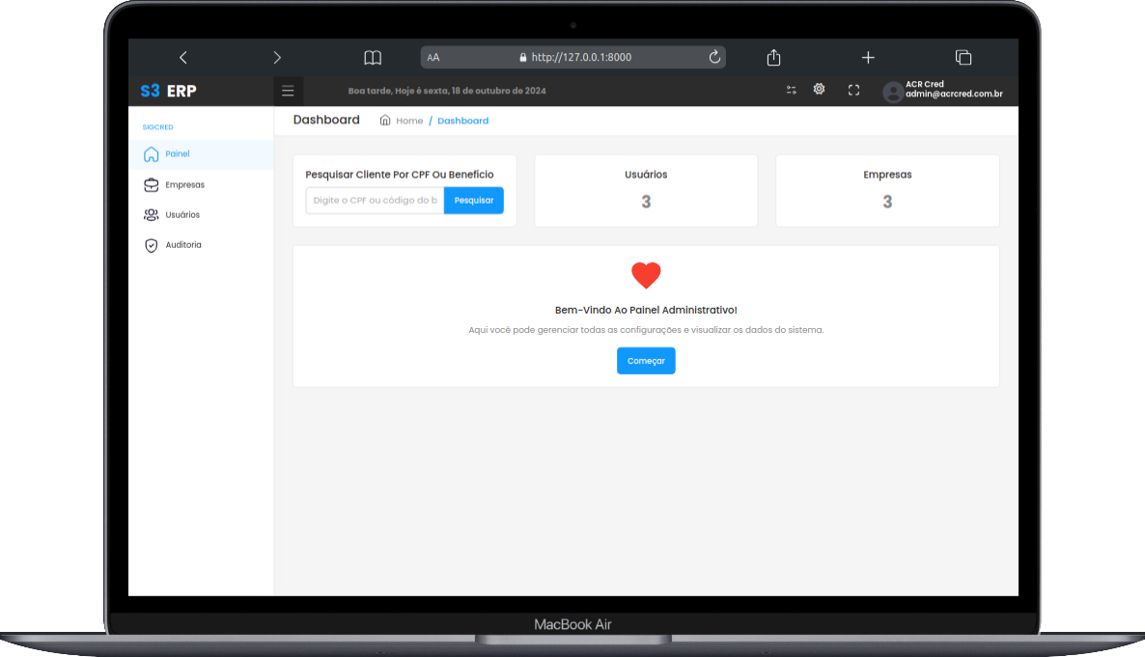Screen dimensions: 1145x657
Task: Open a new tab with plus icon
Action: [868, 57]
